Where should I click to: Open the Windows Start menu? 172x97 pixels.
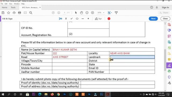coord(3,94)
